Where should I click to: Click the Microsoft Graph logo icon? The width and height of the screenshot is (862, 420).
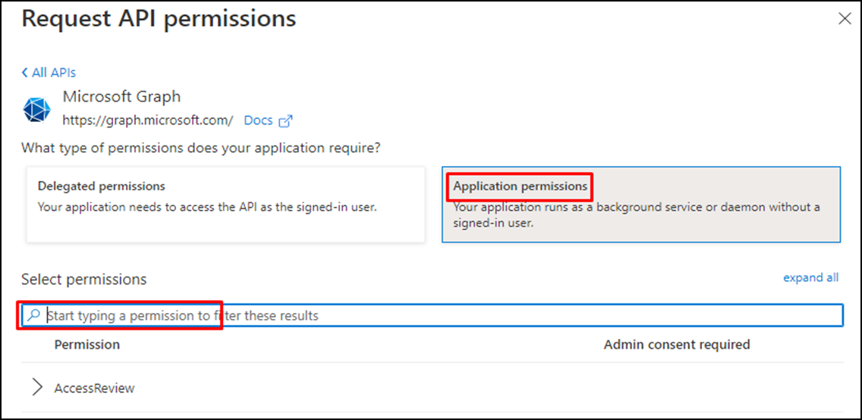[x=37, y=110]
